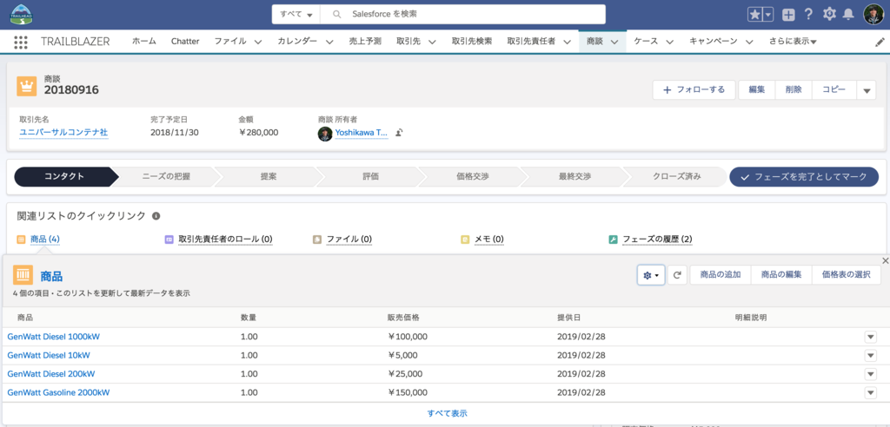Open Global Actions plus icon

(788, 16)
